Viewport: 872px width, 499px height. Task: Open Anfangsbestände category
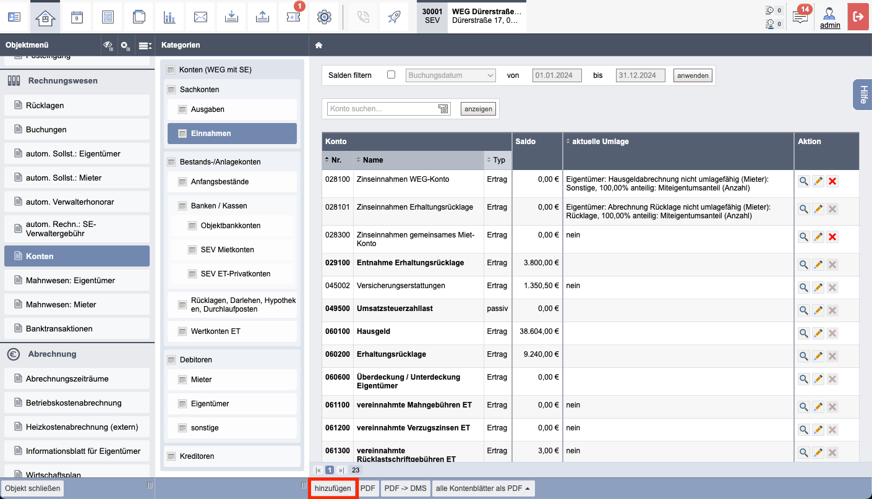click(232, 182)
